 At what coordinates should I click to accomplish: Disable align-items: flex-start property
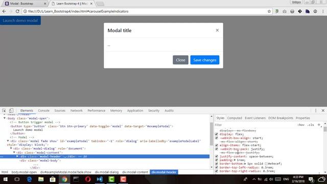coord(217,145)
